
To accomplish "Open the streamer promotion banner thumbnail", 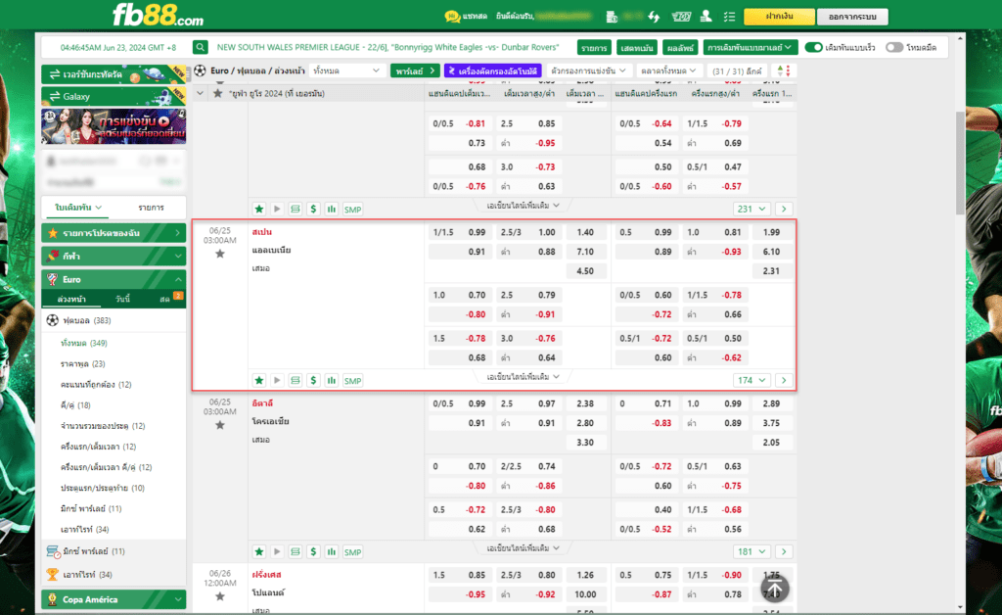I will click(x=114, y=126).
